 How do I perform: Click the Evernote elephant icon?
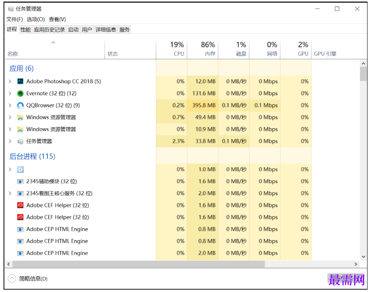tap(21, 93)
